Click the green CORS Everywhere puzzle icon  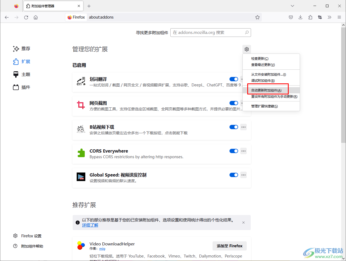click(81, 153)
